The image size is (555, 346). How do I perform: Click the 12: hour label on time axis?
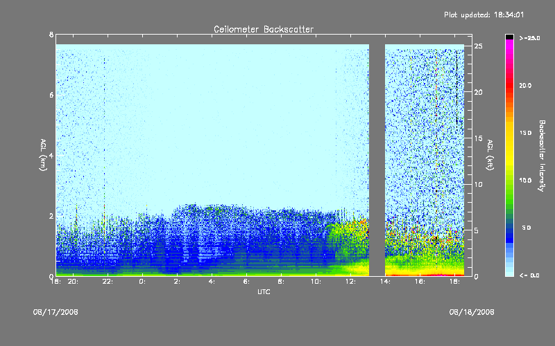tap(350, 282)
